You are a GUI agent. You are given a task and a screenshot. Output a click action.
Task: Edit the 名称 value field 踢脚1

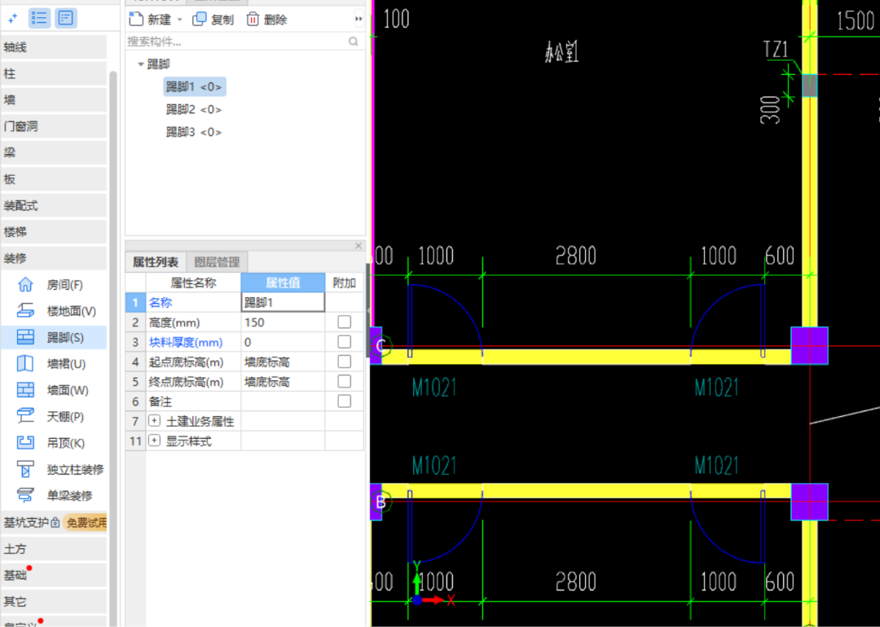tap(283, 302)
